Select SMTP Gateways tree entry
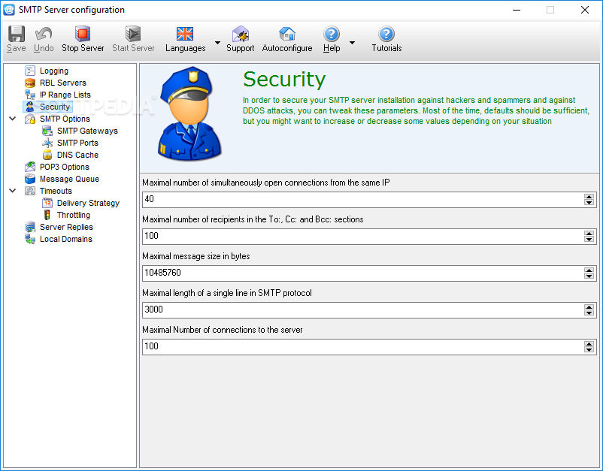 [87, 131]
